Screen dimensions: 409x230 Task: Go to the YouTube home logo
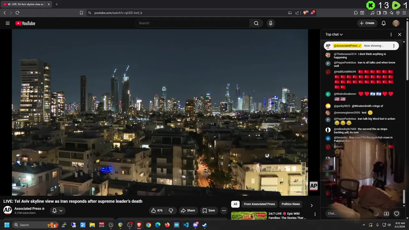click(25, 23)
